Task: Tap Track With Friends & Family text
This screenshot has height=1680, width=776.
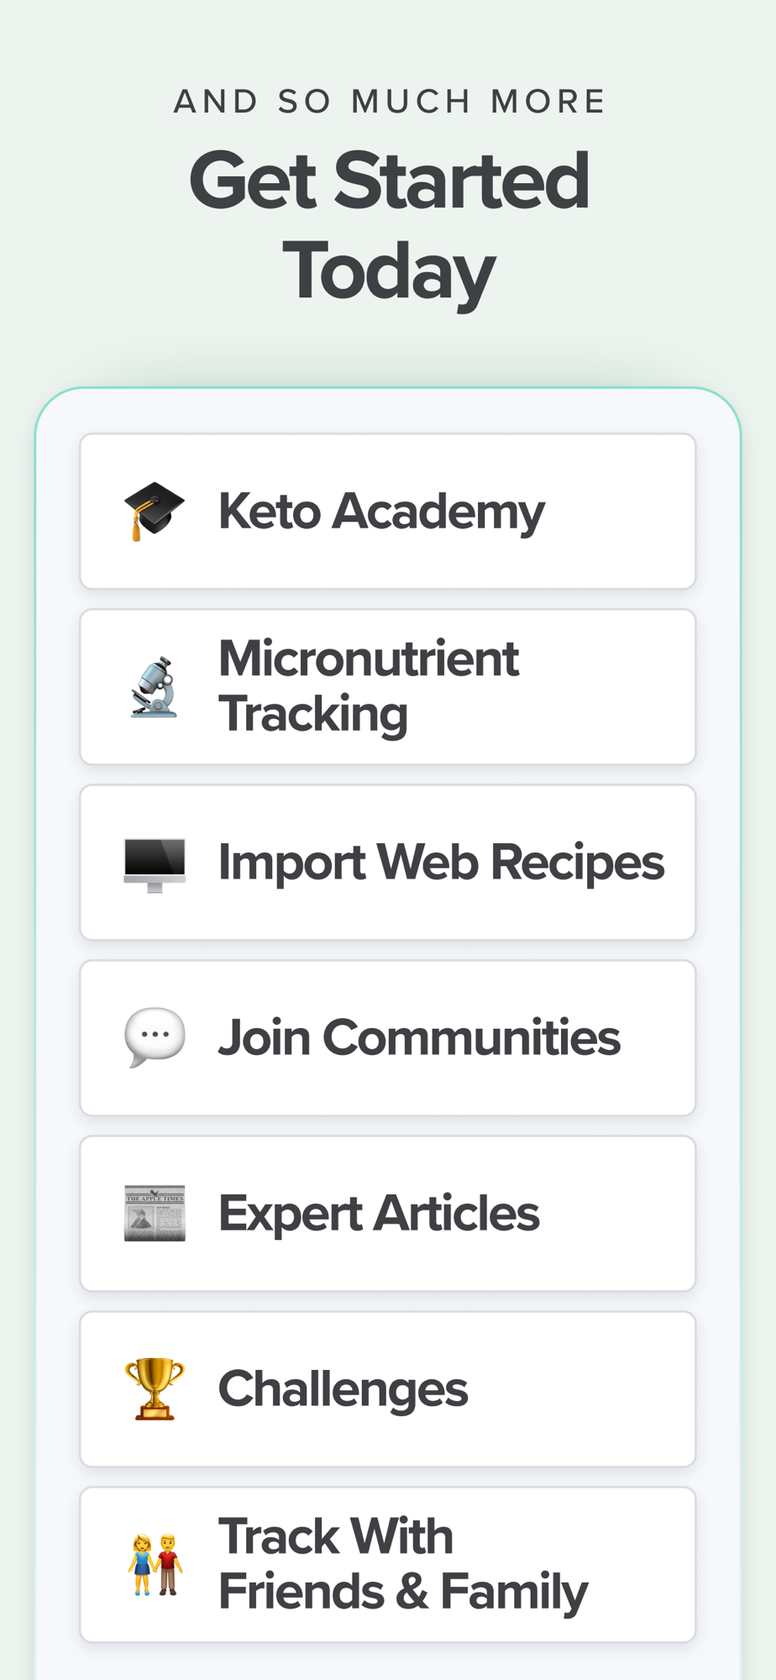Action: (x=403, y=1564)
